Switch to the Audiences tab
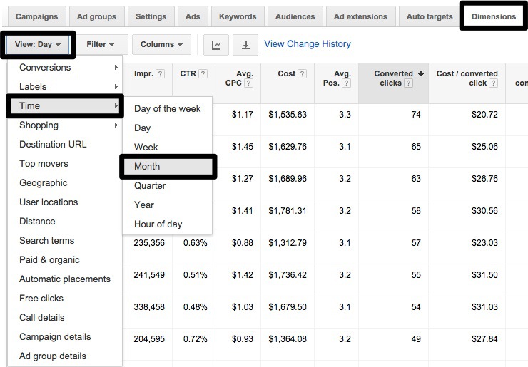Image resolution: width=528 pixels, height=367 pixels. [x=295, y=16]
